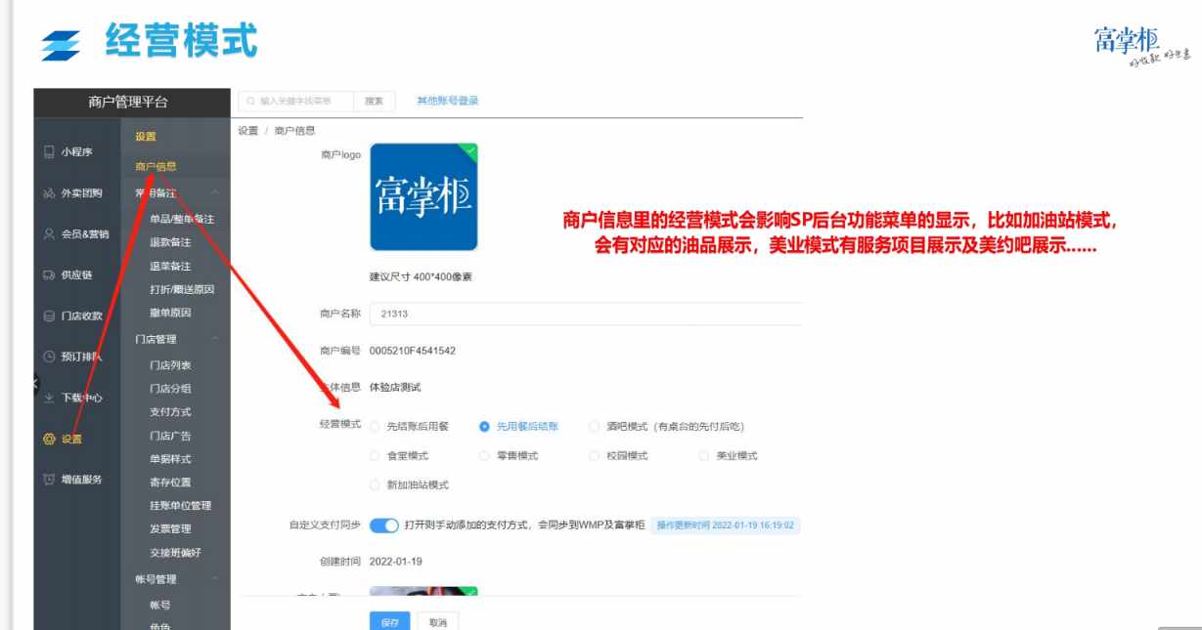Click the 操作更新时间 2022-01-19 16:19:02 tag
Viewport: 1202px width, 630px height.
point(726,526)
